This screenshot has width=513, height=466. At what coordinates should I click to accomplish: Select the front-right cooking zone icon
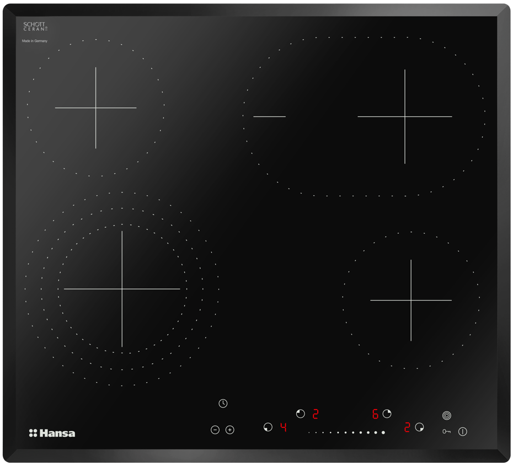(x=419, y=427)
